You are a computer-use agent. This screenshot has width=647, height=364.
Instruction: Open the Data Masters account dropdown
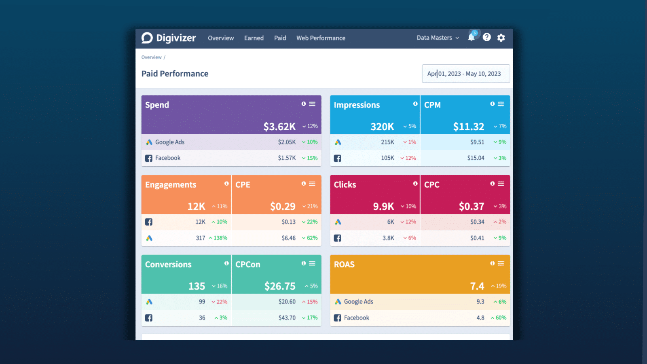437,38
